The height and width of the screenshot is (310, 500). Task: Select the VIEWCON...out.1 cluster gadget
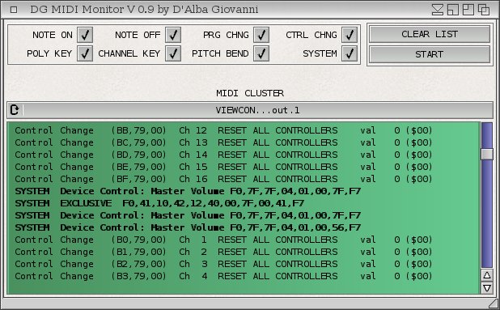(x=250, y=110)
